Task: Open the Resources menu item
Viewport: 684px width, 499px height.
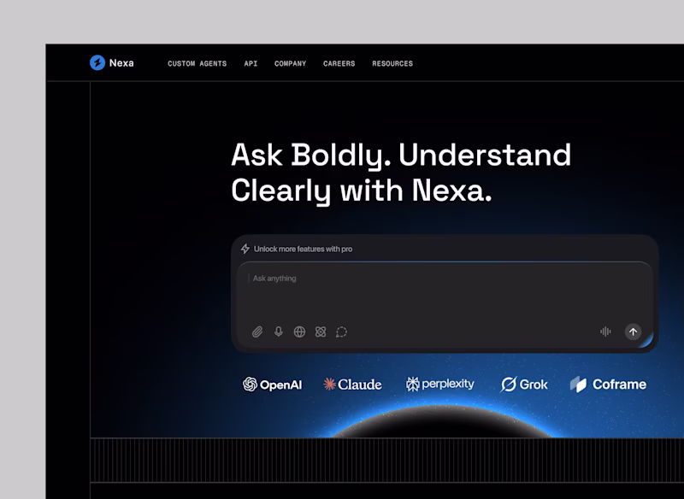Action: point(392,63)
